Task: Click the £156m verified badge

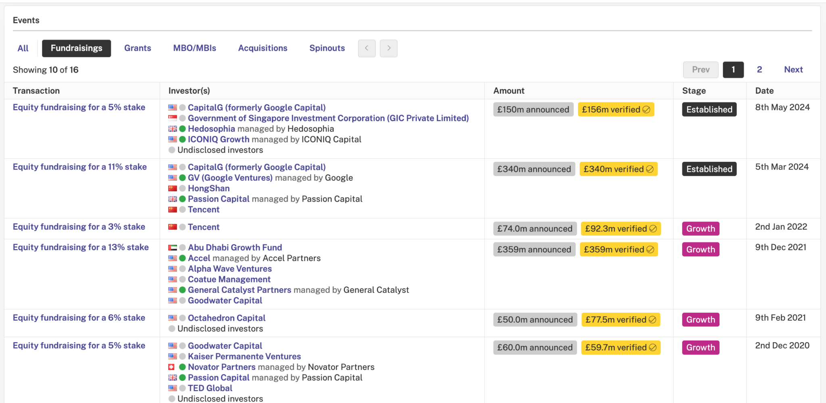Action: click(x=616, y=110)
